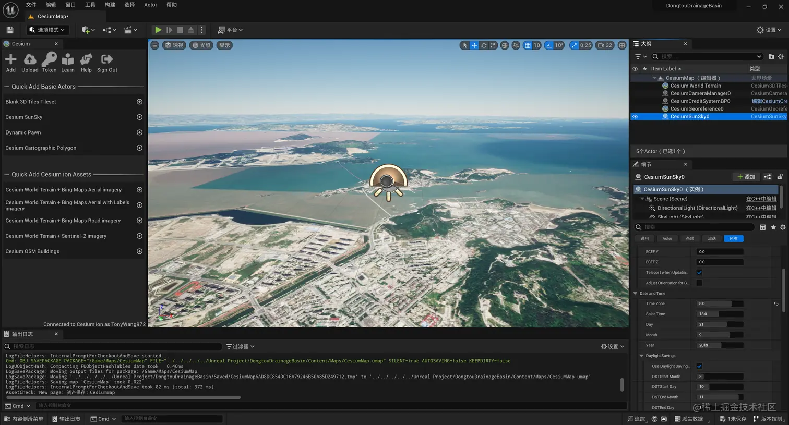Screen dimensions: 789x425
Task: Switch to the Actor filter tab in details
Action: (x=667, y=238)
